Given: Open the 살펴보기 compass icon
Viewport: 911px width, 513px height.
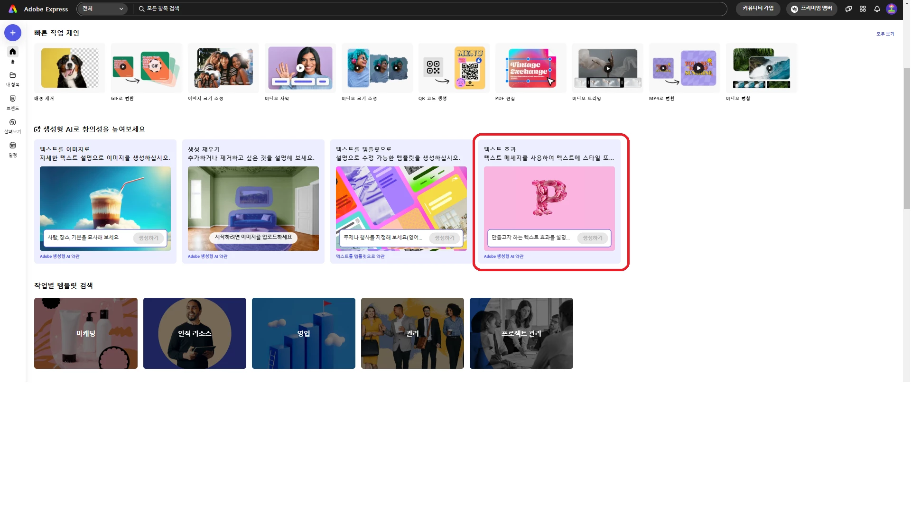Looking at the screenshot, I should pos(13,122).
